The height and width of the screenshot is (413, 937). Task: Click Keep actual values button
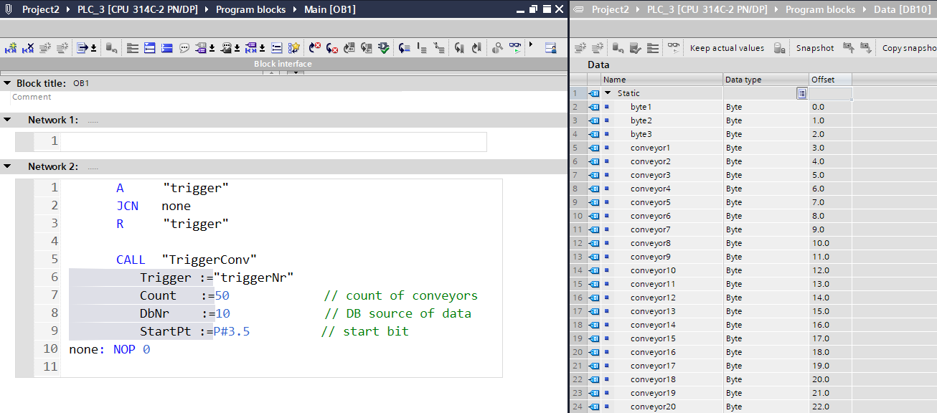tap(726, 48)
